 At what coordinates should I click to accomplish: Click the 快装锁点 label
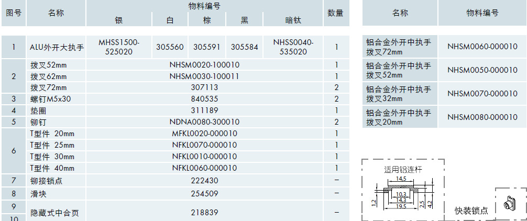[x=471, y=211]
